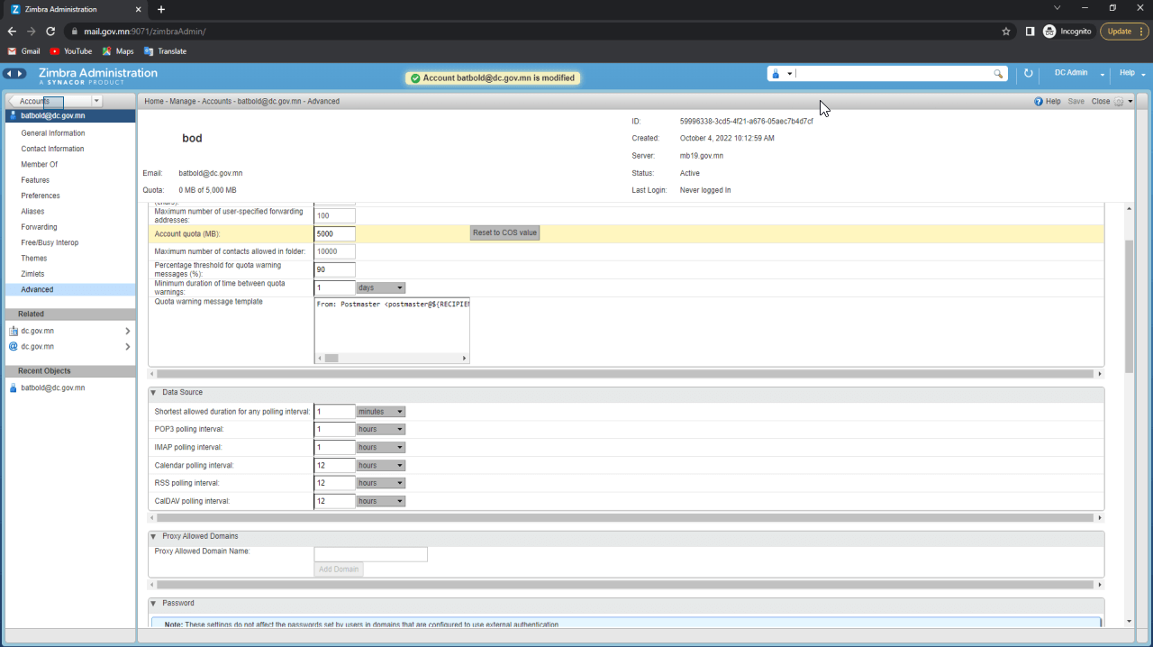The height and width of the screenshot is (647, 1153).
Task: Click Close in the top toolbar
Action: [1100, 102]
